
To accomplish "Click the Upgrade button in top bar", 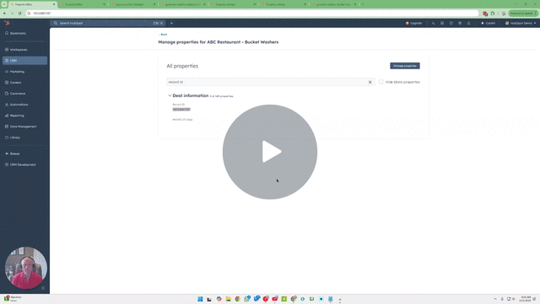I will pos(414,23).
